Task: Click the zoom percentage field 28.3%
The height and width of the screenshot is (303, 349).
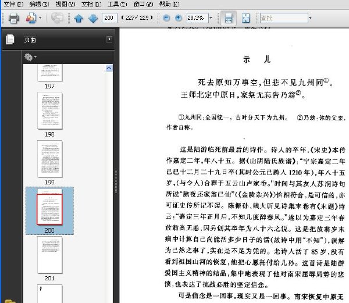Action: pyautogui.click(x=197, y=18)
